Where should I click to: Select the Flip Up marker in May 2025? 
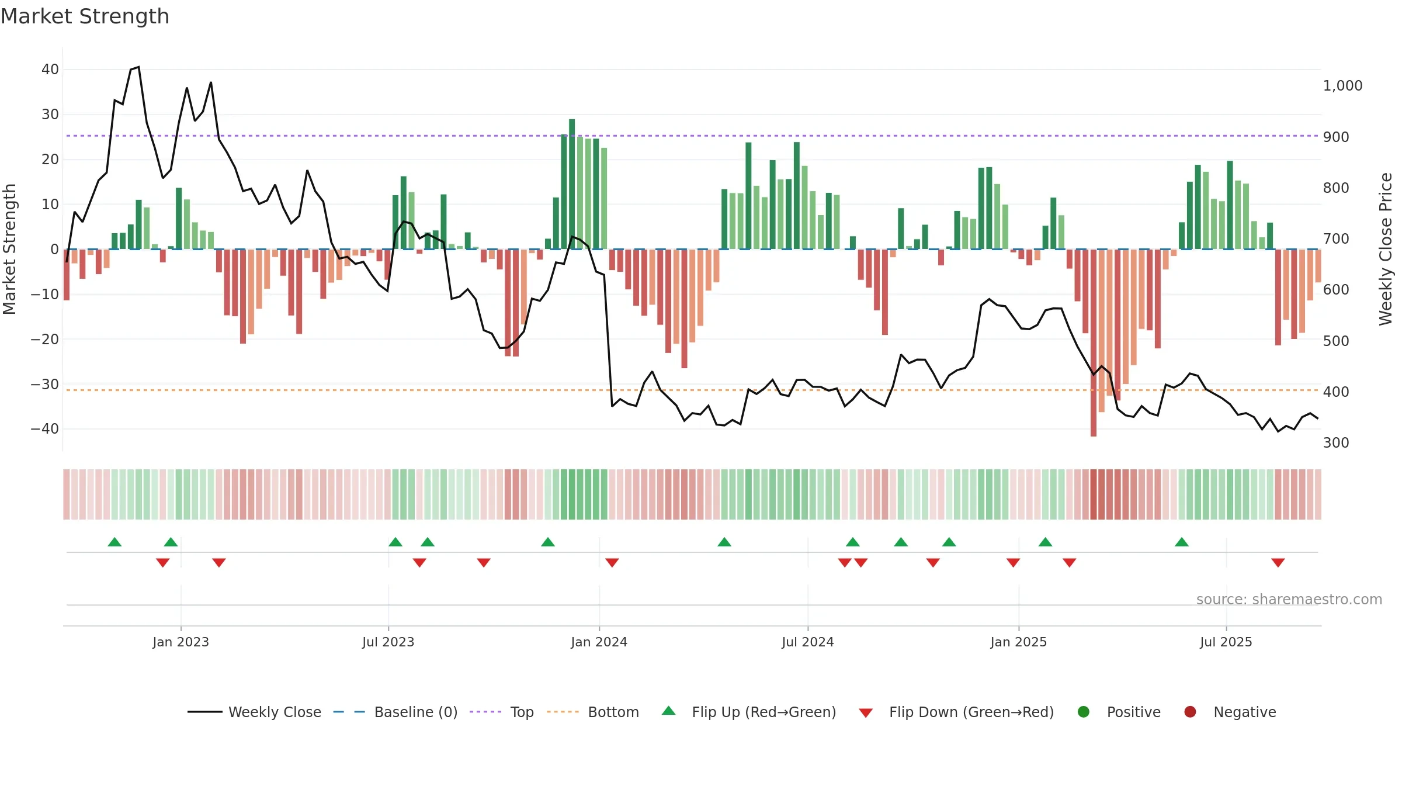point(1182,542)
